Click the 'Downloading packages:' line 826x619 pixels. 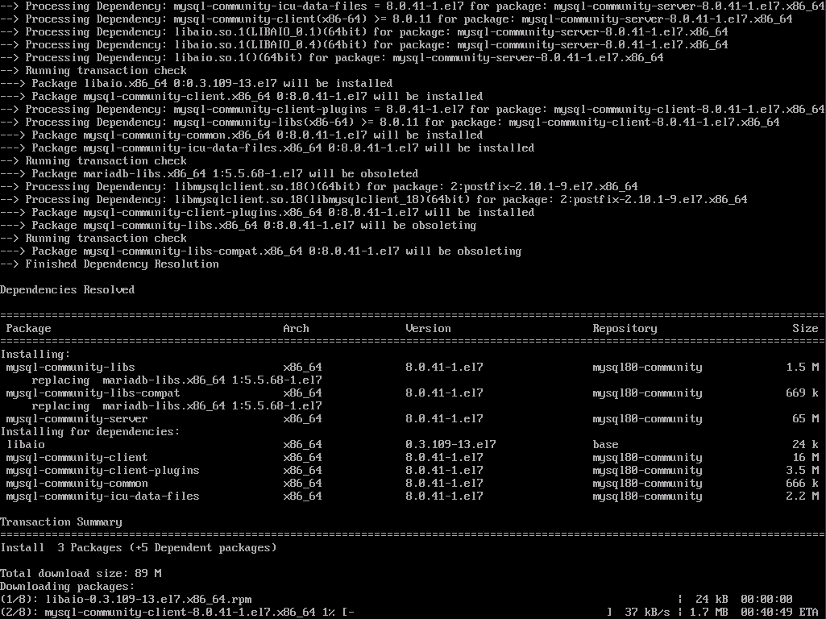[68, 586]
